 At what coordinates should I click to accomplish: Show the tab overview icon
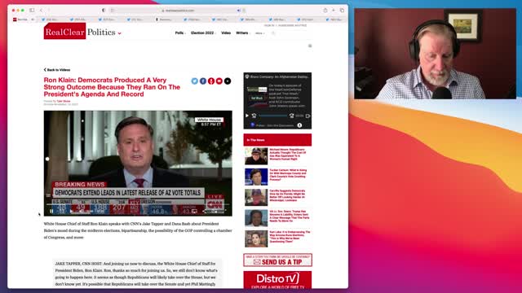point(342,11)
